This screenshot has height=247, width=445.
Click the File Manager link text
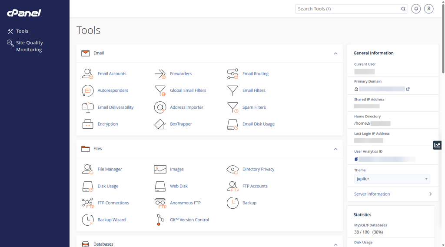[110, 169]
